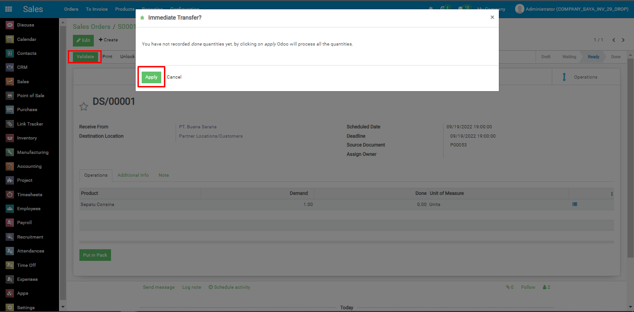Launch Manufacturing from sidebar
Image resolution: width=634 pixels, height=312 pixels.
tap(33, 153)
